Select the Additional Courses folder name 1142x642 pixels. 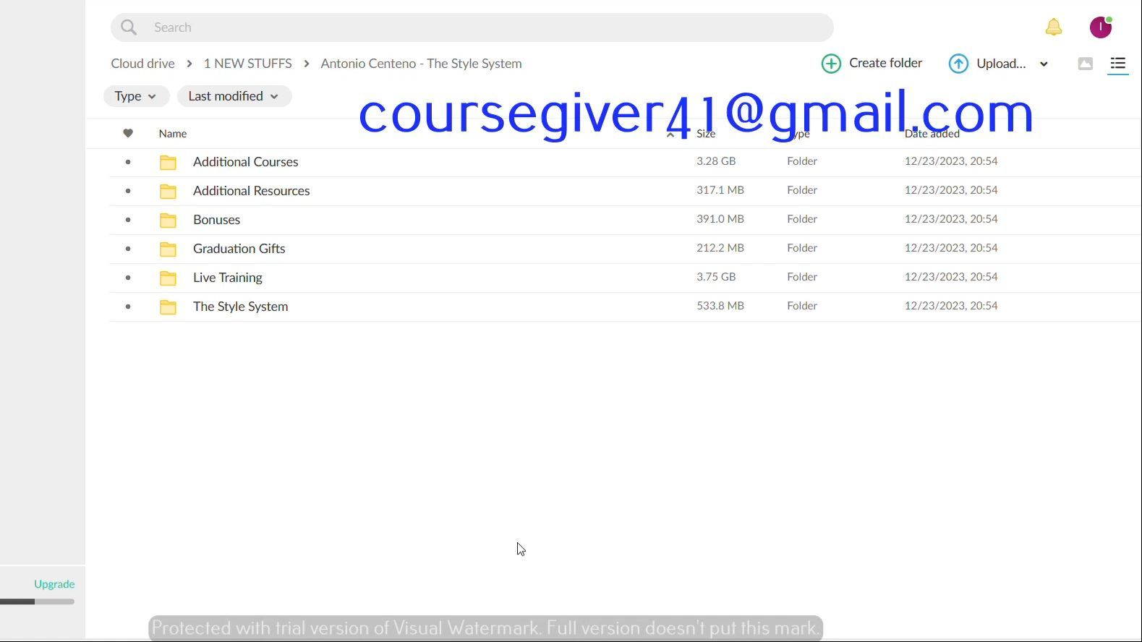tap(245, 162)
